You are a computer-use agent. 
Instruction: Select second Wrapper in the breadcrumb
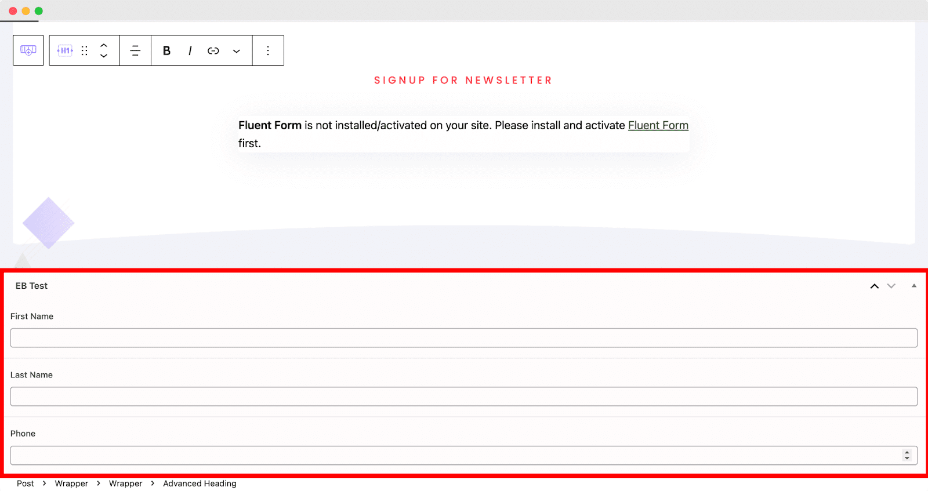[125, 483]
